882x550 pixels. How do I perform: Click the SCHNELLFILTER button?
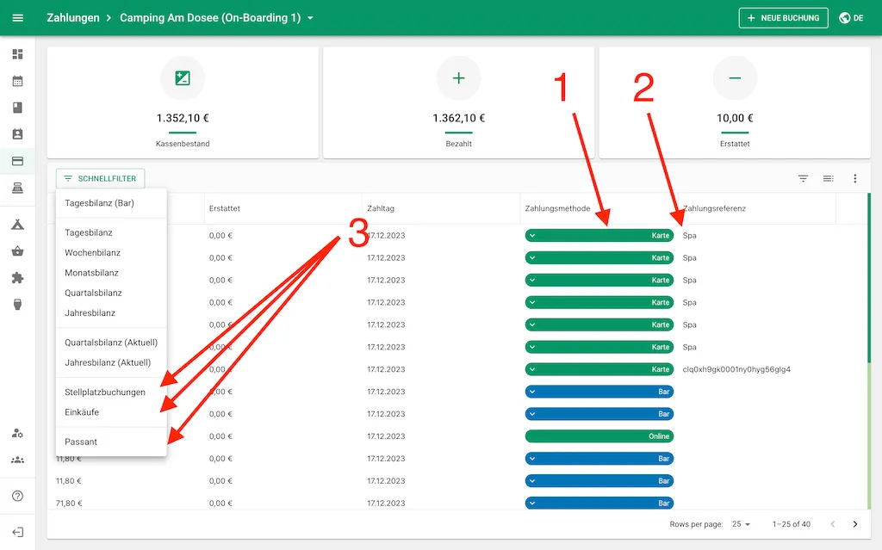(x=100, y=178)
